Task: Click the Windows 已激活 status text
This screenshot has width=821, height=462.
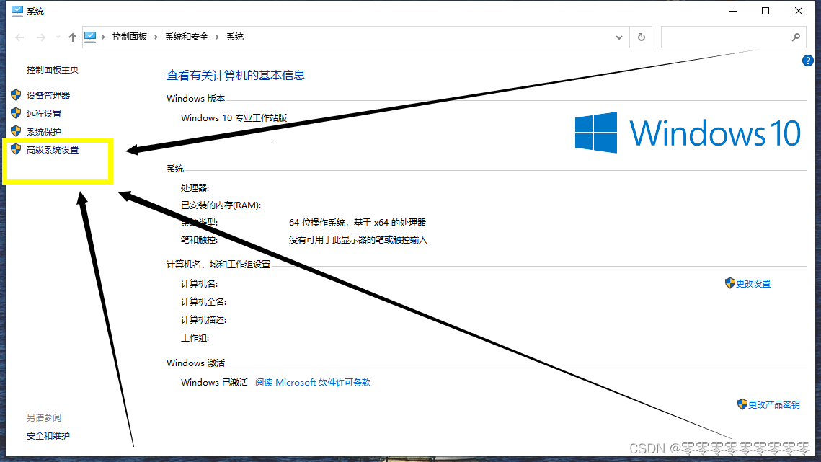Action: point(214,383)
